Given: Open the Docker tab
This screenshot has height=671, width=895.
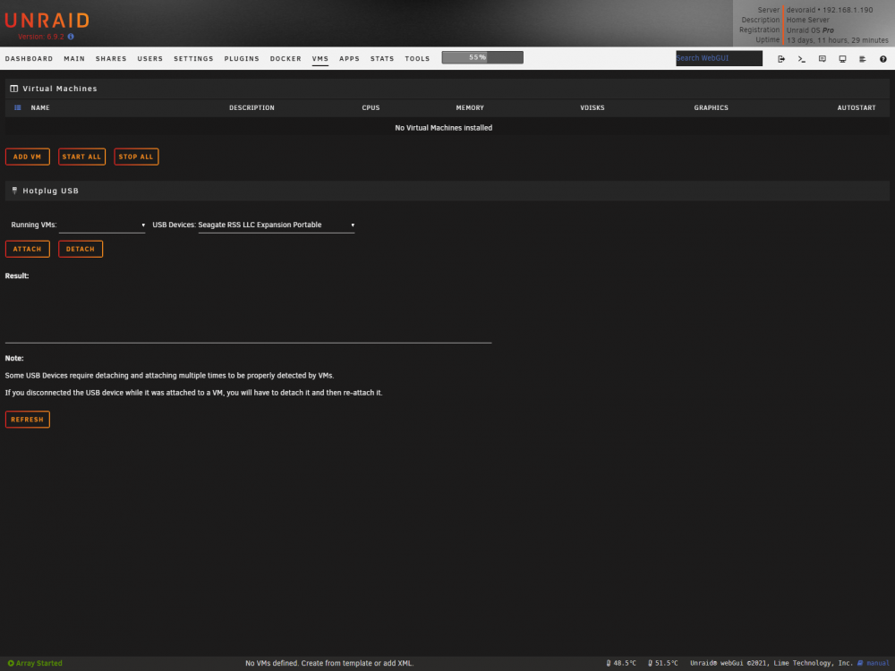Looking at the screenshot, I should (286, 59).
